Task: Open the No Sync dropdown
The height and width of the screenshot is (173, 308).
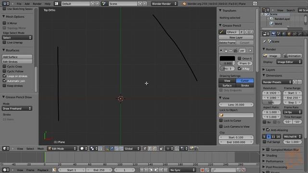Action: point(183,170)
